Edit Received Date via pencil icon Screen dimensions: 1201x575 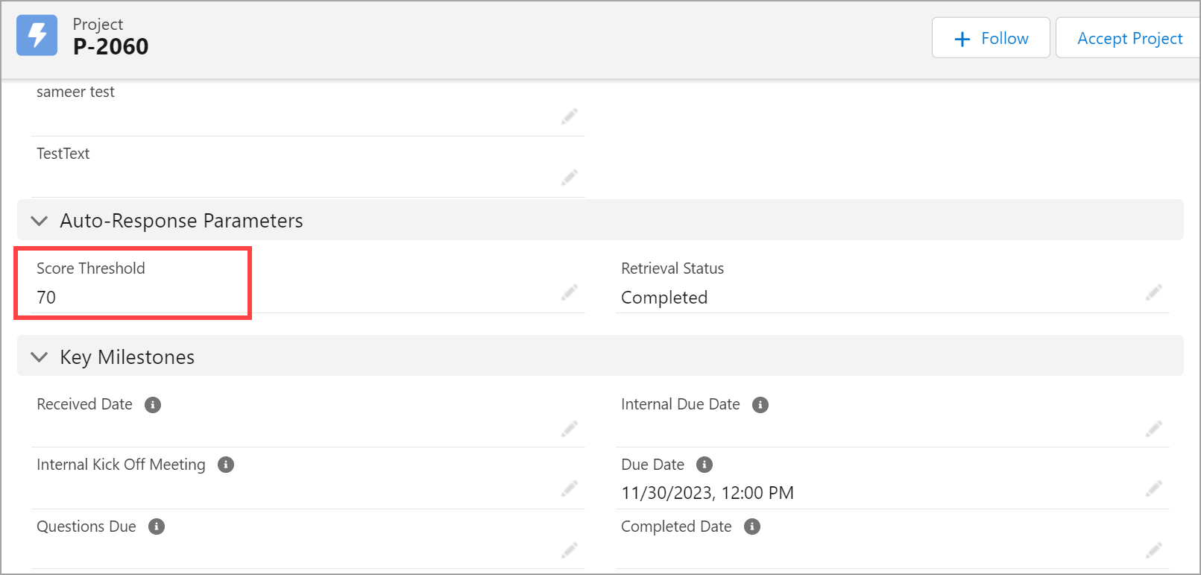(570, 429)
